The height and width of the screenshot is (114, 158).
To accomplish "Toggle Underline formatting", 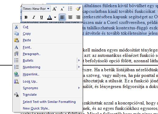I will click(41, 17).
